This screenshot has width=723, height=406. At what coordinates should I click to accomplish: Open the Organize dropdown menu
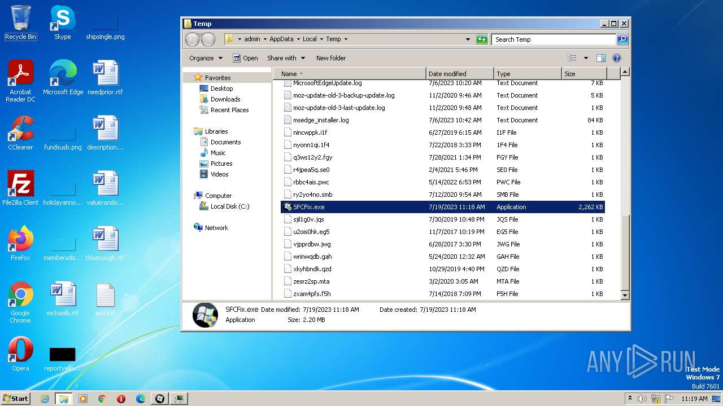coord(206,58)
